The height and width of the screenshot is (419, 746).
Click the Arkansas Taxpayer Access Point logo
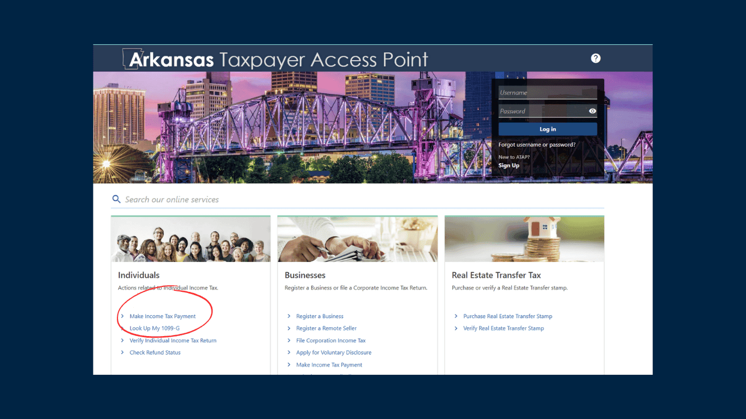(x=276, y=59)
